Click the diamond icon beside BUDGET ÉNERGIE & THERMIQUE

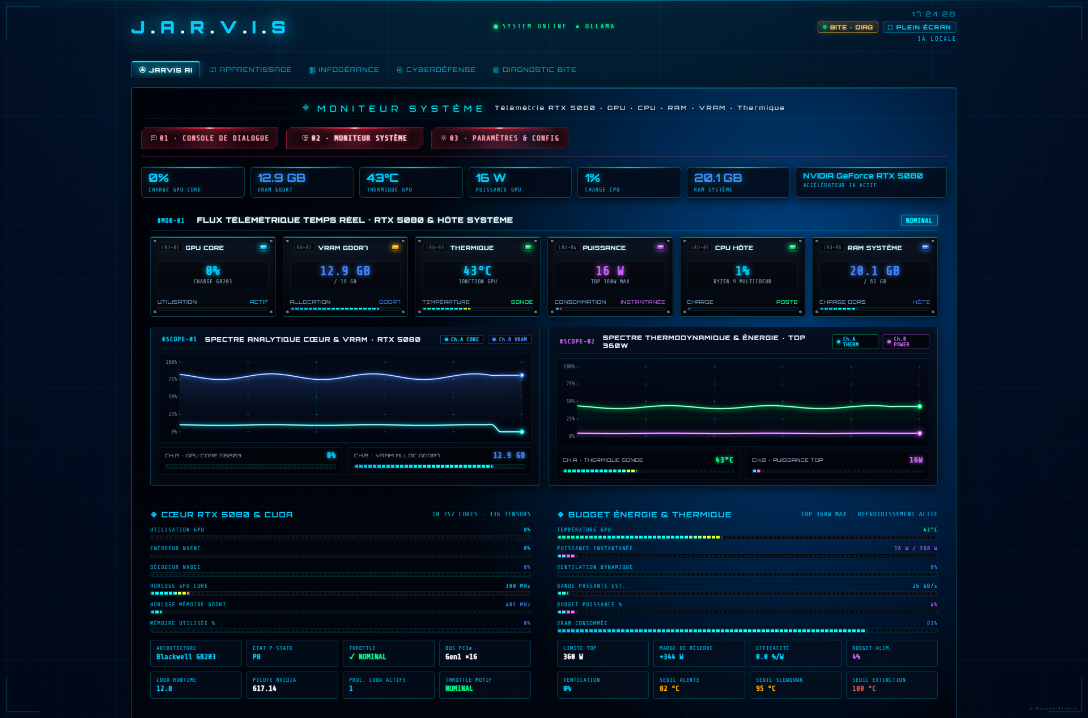point(560,515)
